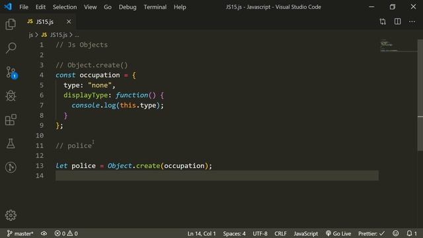The image size is (423, 238).
Task: Click the Synchronize Changes cloud icon
Action: pyautogui.click(x=44, y=233)
